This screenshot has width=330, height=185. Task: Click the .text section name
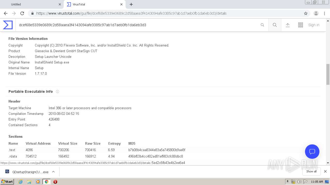pos(12,150)
